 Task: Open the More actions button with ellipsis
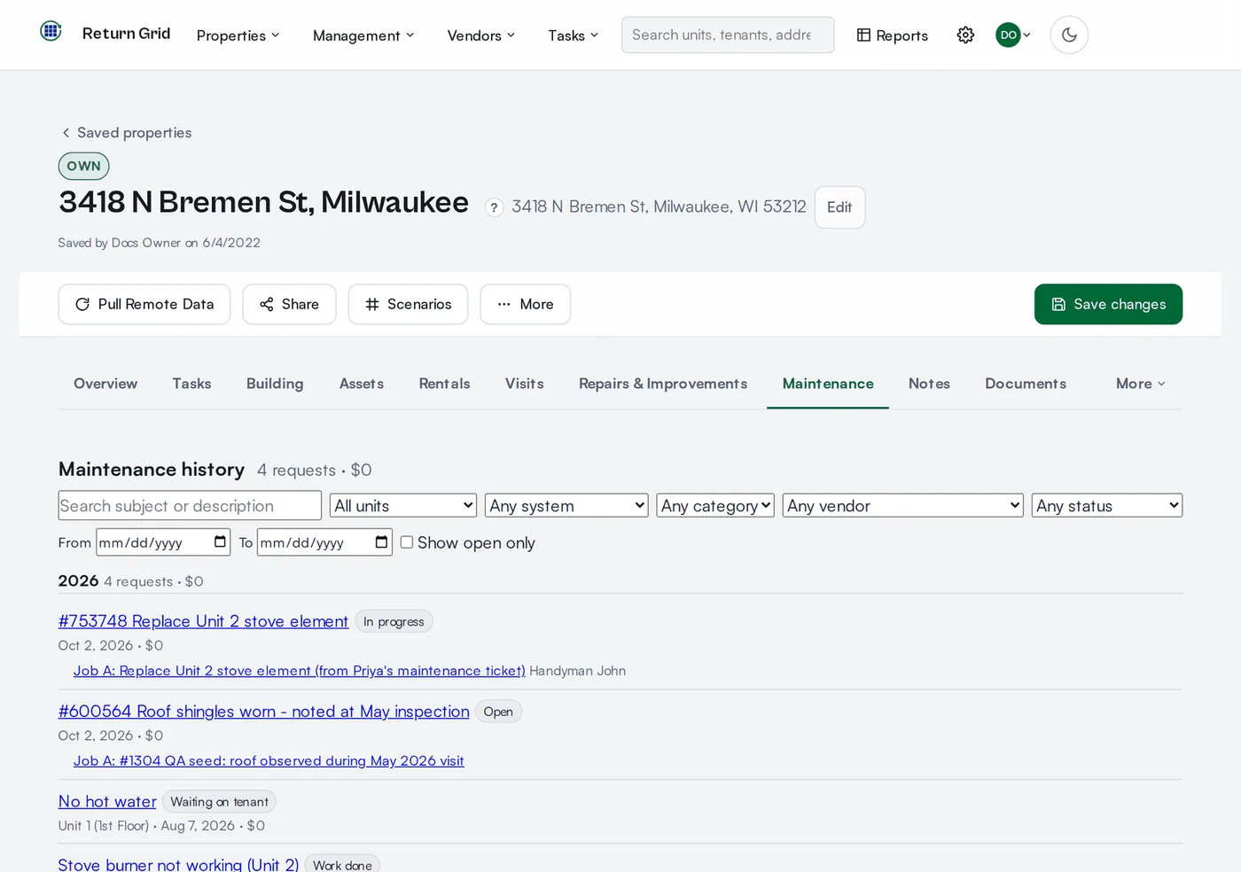point(525,304)
